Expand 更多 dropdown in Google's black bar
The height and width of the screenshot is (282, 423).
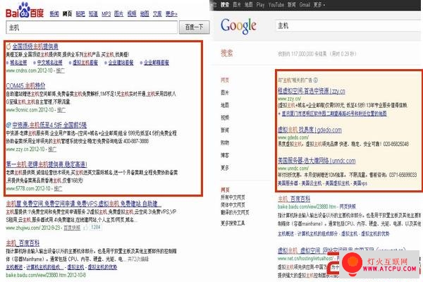click(x=319, y=5)
